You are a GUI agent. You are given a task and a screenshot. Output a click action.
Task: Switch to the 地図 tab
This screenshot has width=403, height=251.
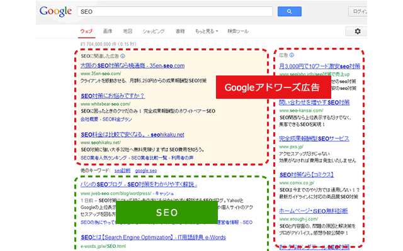[127, 31]
